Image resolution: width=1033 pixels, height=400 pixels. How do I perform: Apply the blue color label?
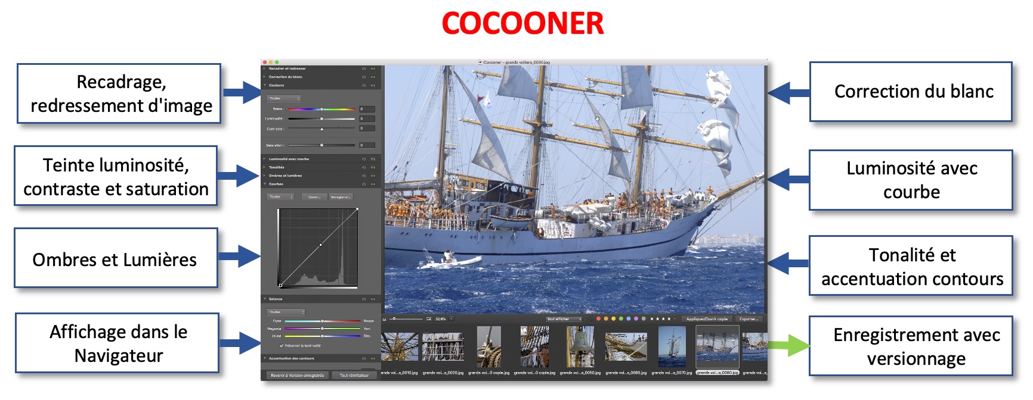629,318
